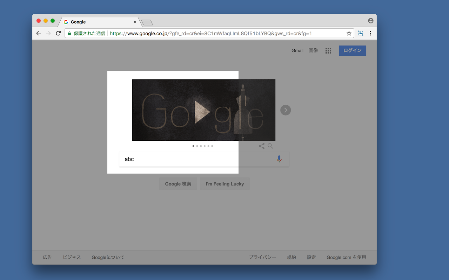Open the 規約 footer link
This screenshot has width=449, height=280.
point(291,257)
